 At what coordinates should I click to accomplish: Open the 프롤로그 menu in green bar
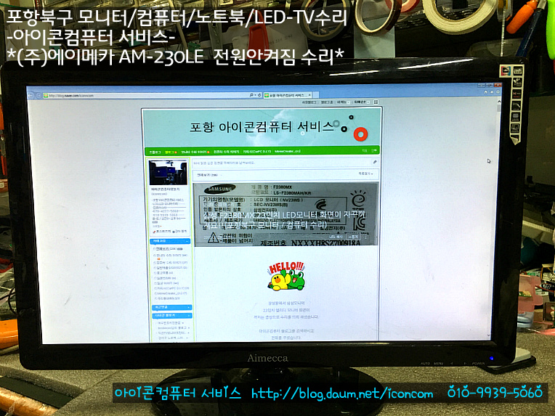[x=154, y=152]
